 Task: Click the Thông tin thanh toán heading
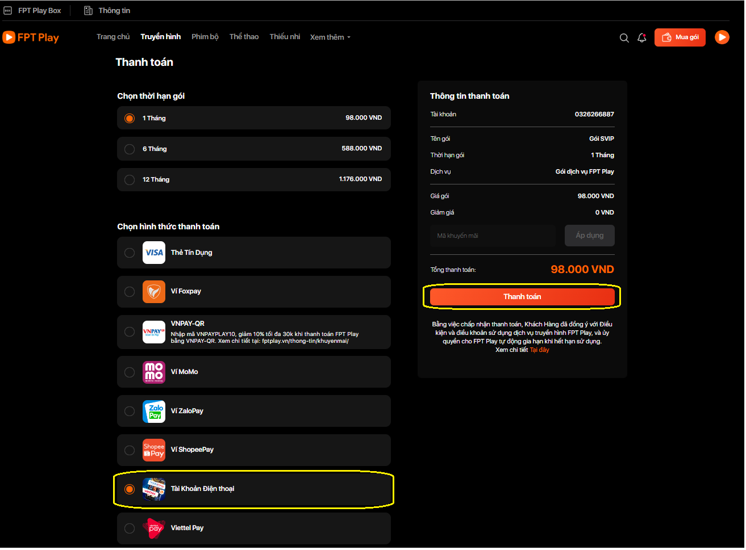[470, 96]
